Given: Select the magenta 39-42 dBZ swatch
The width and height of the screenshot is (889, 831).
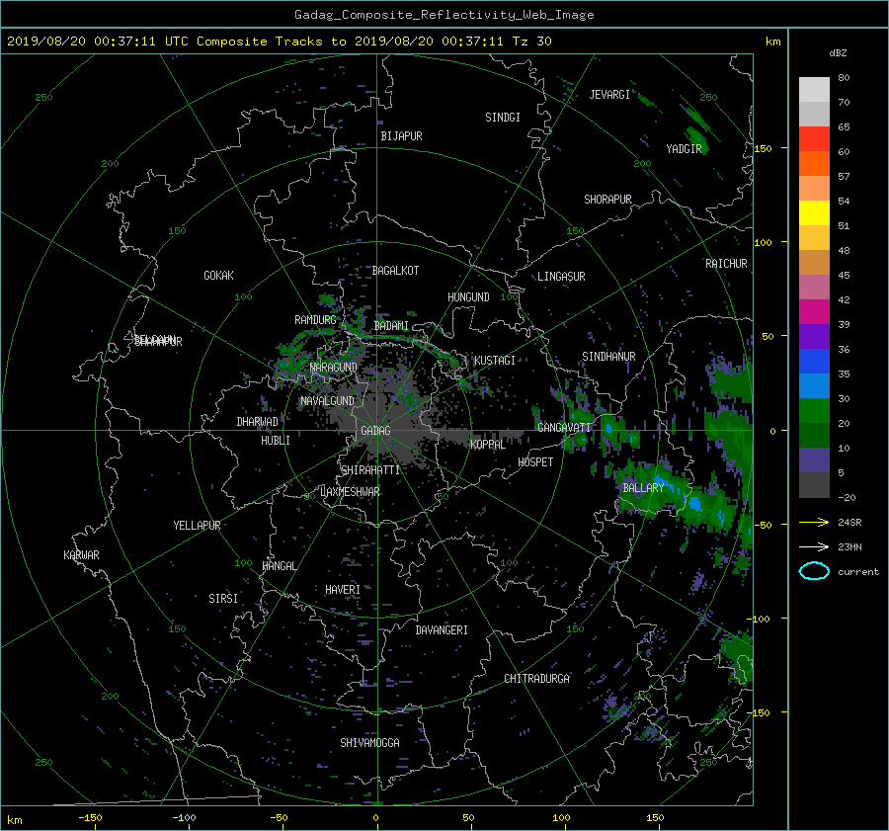Looking at the screenshot, I should [x=814, y=311].
